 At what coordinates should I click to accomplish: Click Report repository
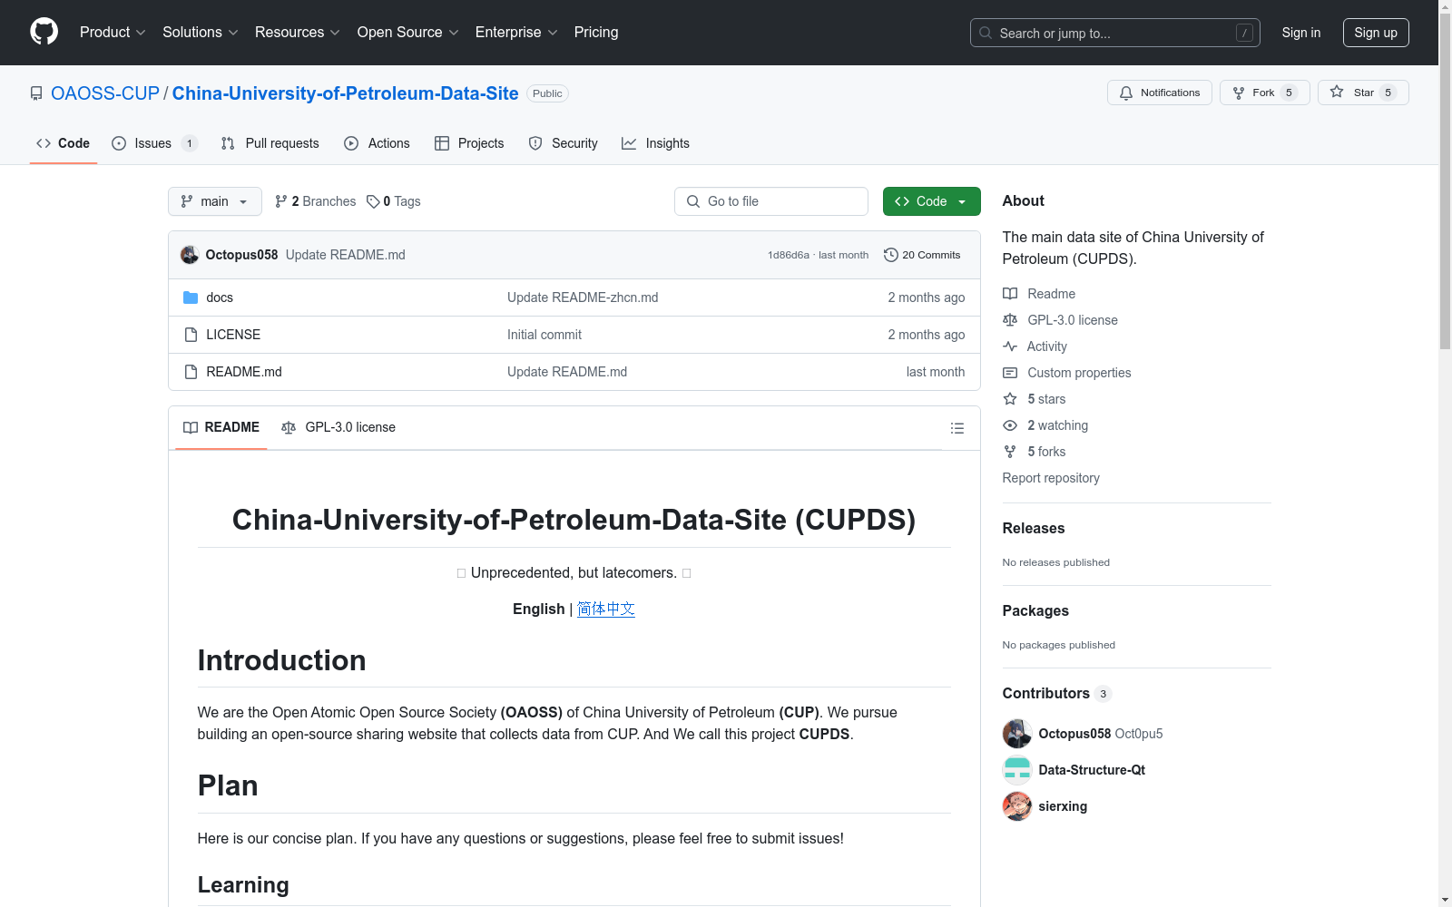(x=1051, y=478)
